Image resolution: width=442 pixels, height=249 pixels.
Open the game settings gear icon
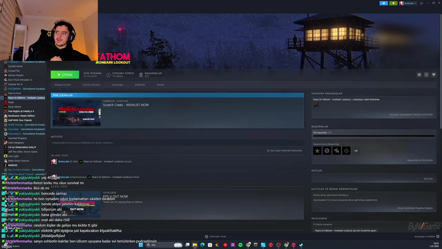point(419,75)
